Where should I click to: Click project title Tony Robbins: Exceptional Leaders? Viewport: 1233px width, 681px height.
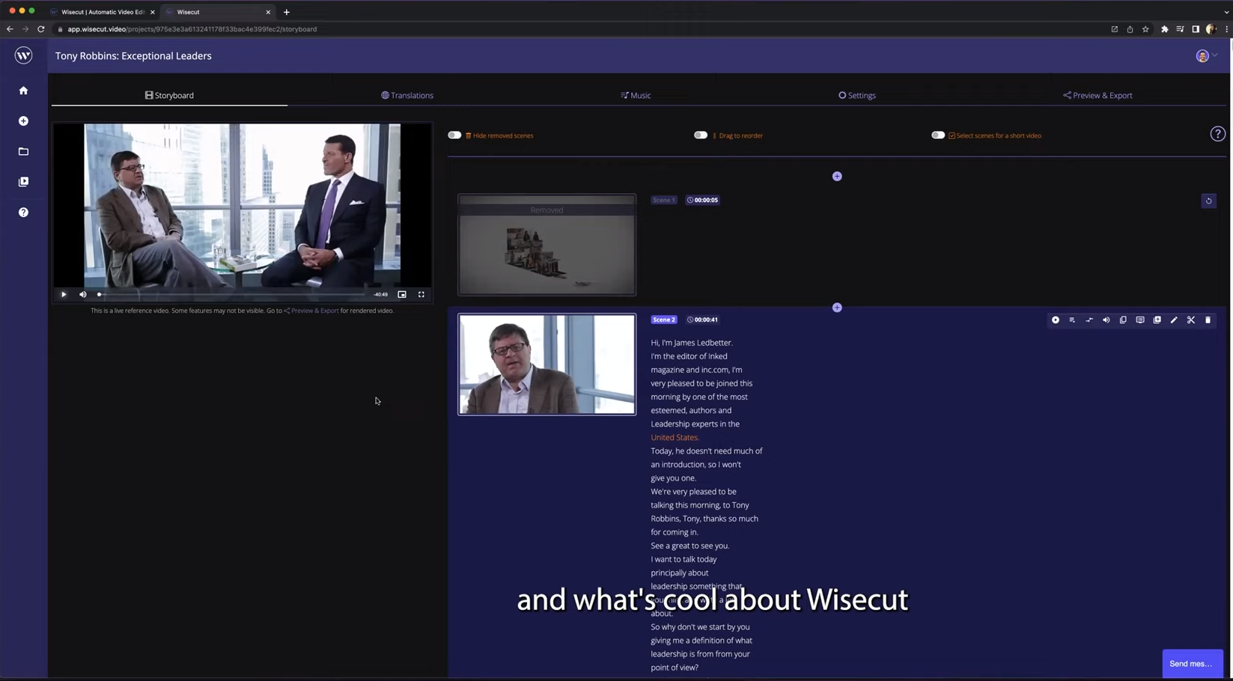(133, 56)
